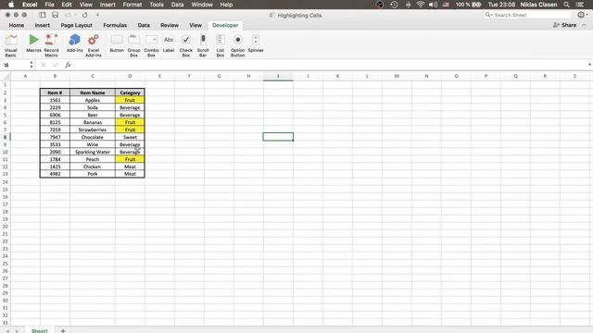Image resolution: width=593 pixels, height=333 pixels.
Task: Click the Name Box stepper arrows
Action: (x=32, y=65)
